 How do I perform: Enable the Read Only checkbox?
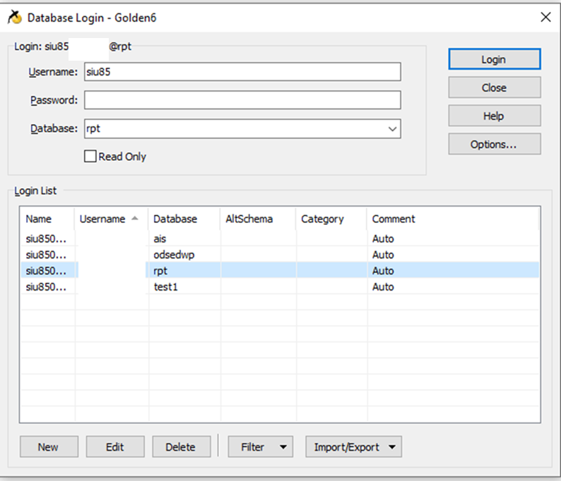pyautogui.click(x=90, y=157)
